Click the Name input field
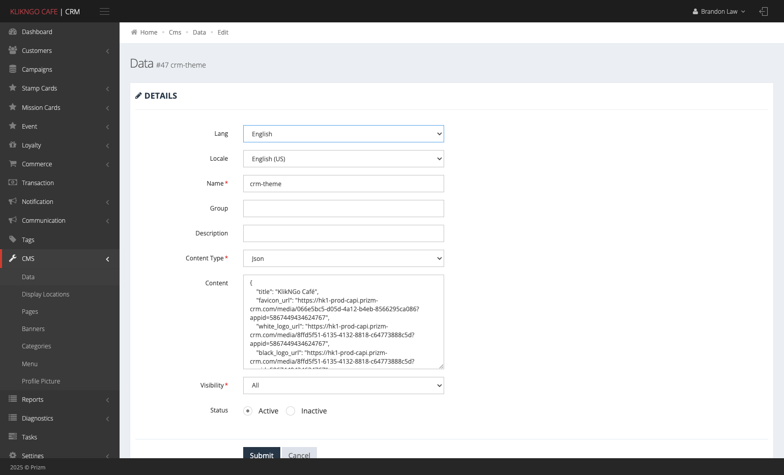 coord(343,184)
